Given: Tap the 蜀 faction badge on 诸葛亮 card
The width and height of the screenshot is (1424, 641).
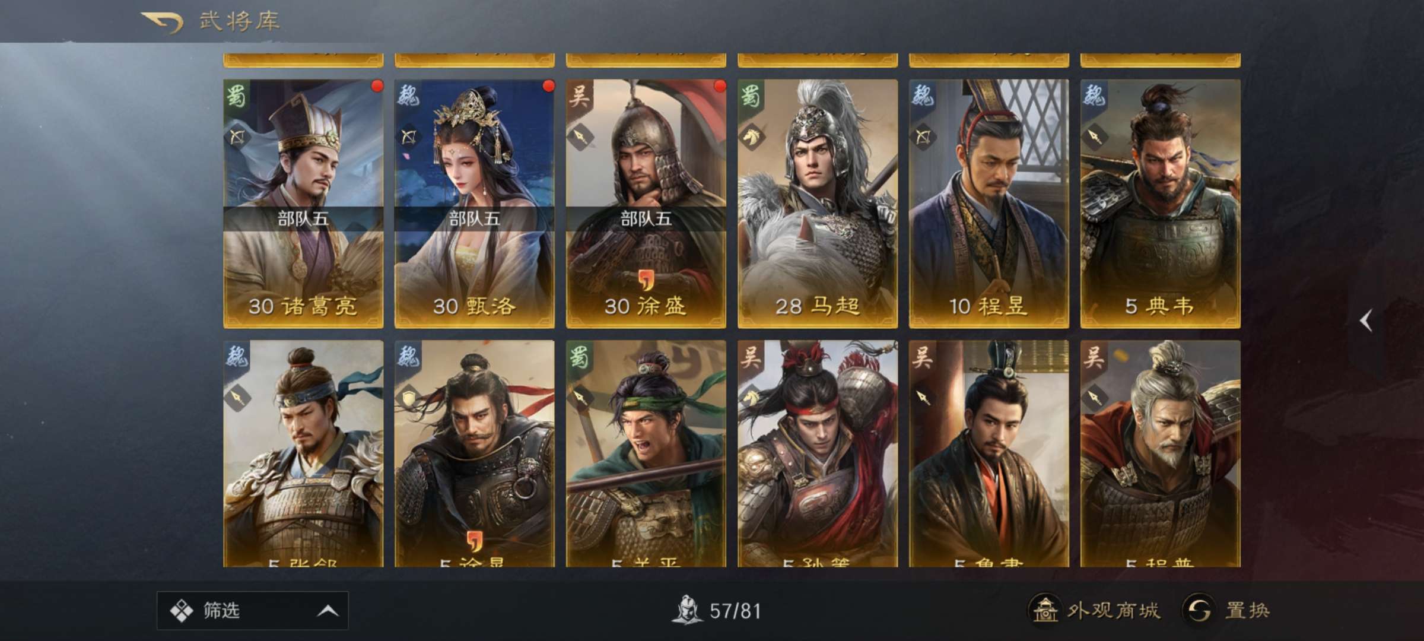Looking at the screenshot, I should [x=236, y=95].
